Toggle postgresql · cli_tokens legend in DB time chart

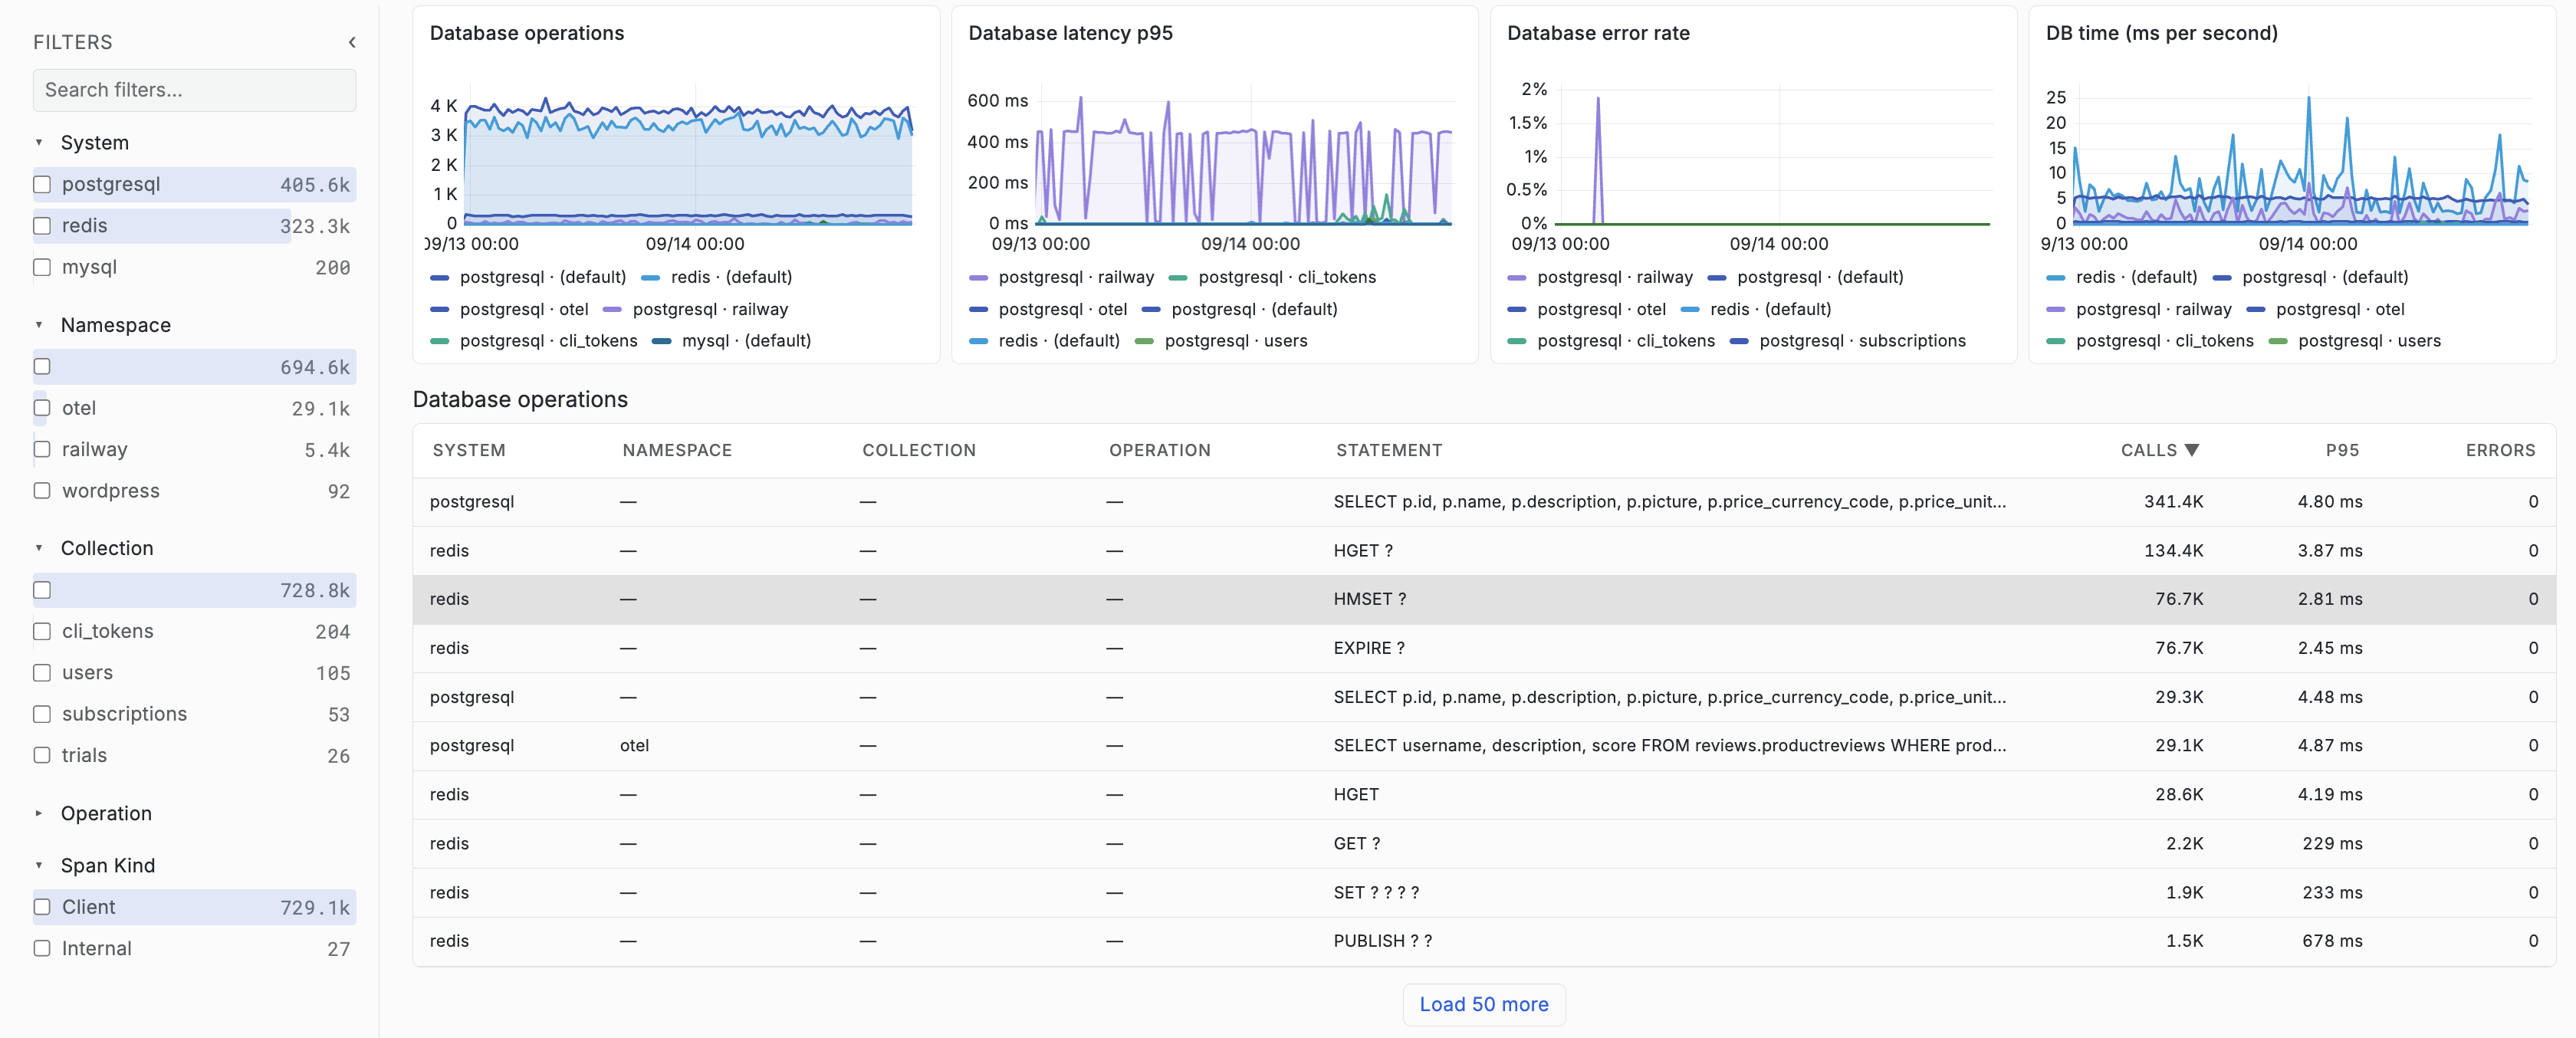(x=2150, y=341)
